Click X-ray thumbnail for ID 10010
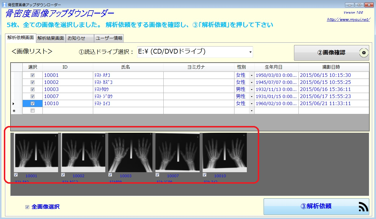Screen dimensions: 376x219 pyautogui.click(x=225, y=152)
